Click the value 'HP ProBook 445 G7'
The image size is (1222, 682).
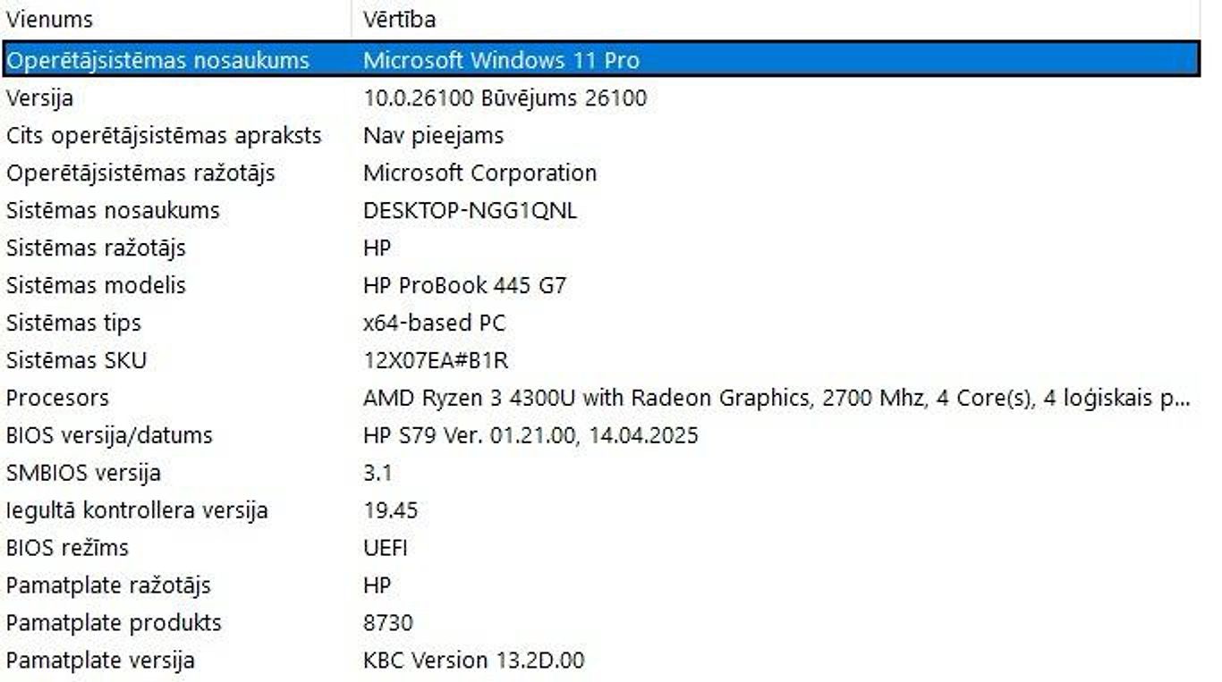point(464,286)
